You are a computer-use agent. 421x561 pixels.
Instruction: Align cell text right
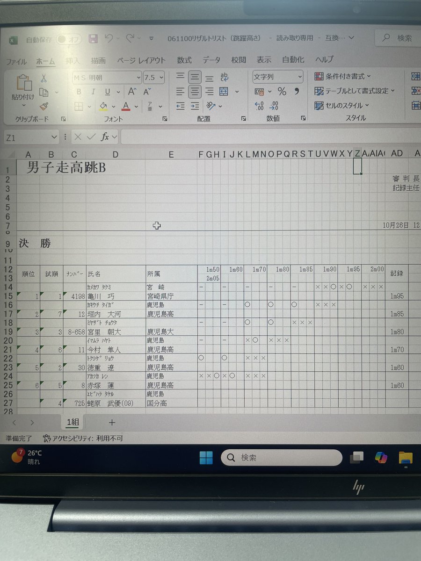click(x=210, y=92)
